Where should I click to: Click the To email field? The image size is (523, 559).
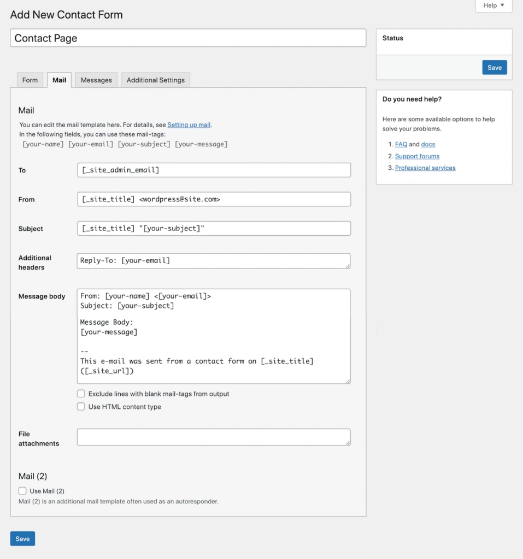point(214,170)
